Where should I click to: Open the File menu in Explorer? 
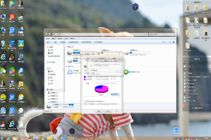48,39
